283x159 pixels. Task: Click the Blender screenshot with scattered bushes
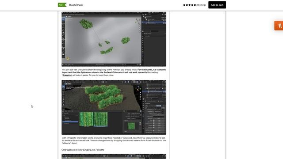pos(114,39)
